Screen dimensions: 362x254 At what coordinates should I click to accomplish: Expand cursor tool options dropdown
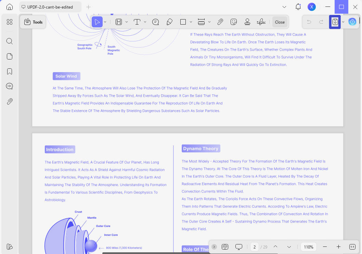[105, 22]
